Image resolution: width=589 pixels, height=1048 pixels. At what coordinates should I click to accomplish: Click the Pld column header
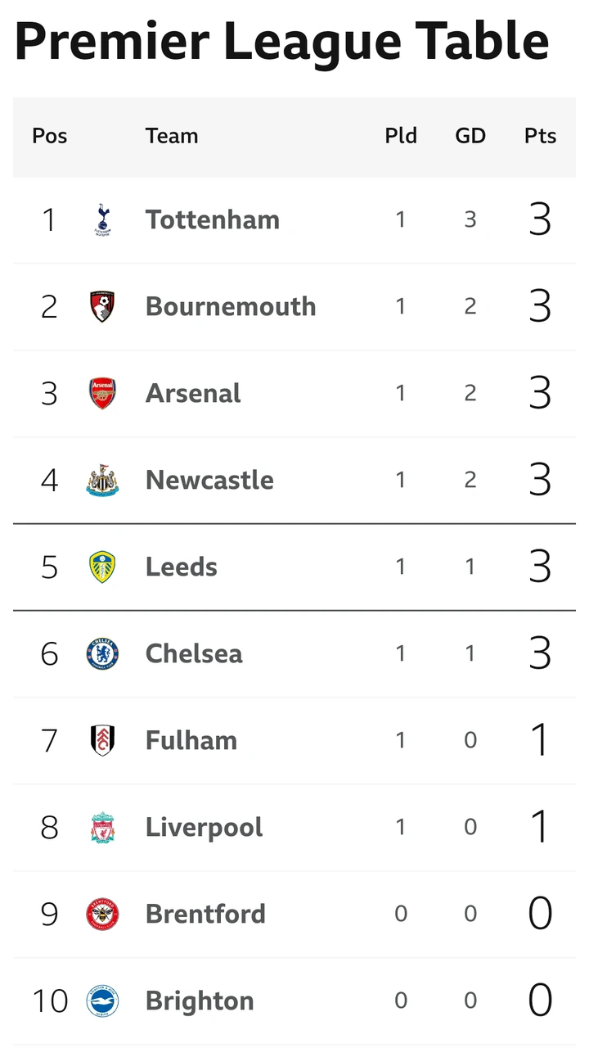point(401,136)
